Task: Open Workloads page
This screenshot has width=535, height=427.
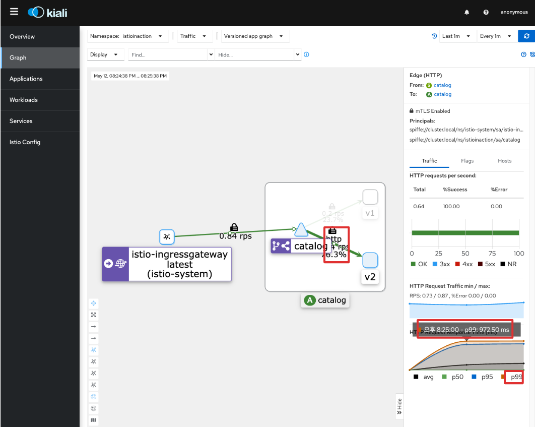Action: pyautogui.click(x=40, y=100)
